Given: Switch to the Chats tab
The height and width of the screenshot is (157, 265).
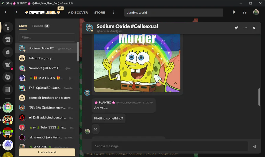Looking at the screenshot, I should click(23, 26).
